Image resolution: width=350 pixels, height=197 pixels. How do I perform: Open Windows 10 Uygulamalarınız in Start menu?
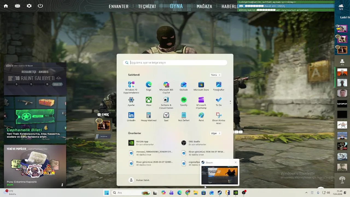pos(131,87)
